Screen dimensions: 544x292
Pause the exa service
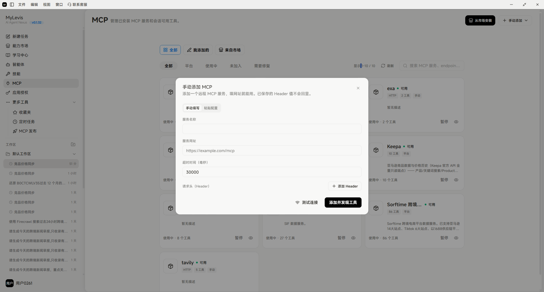444,122
